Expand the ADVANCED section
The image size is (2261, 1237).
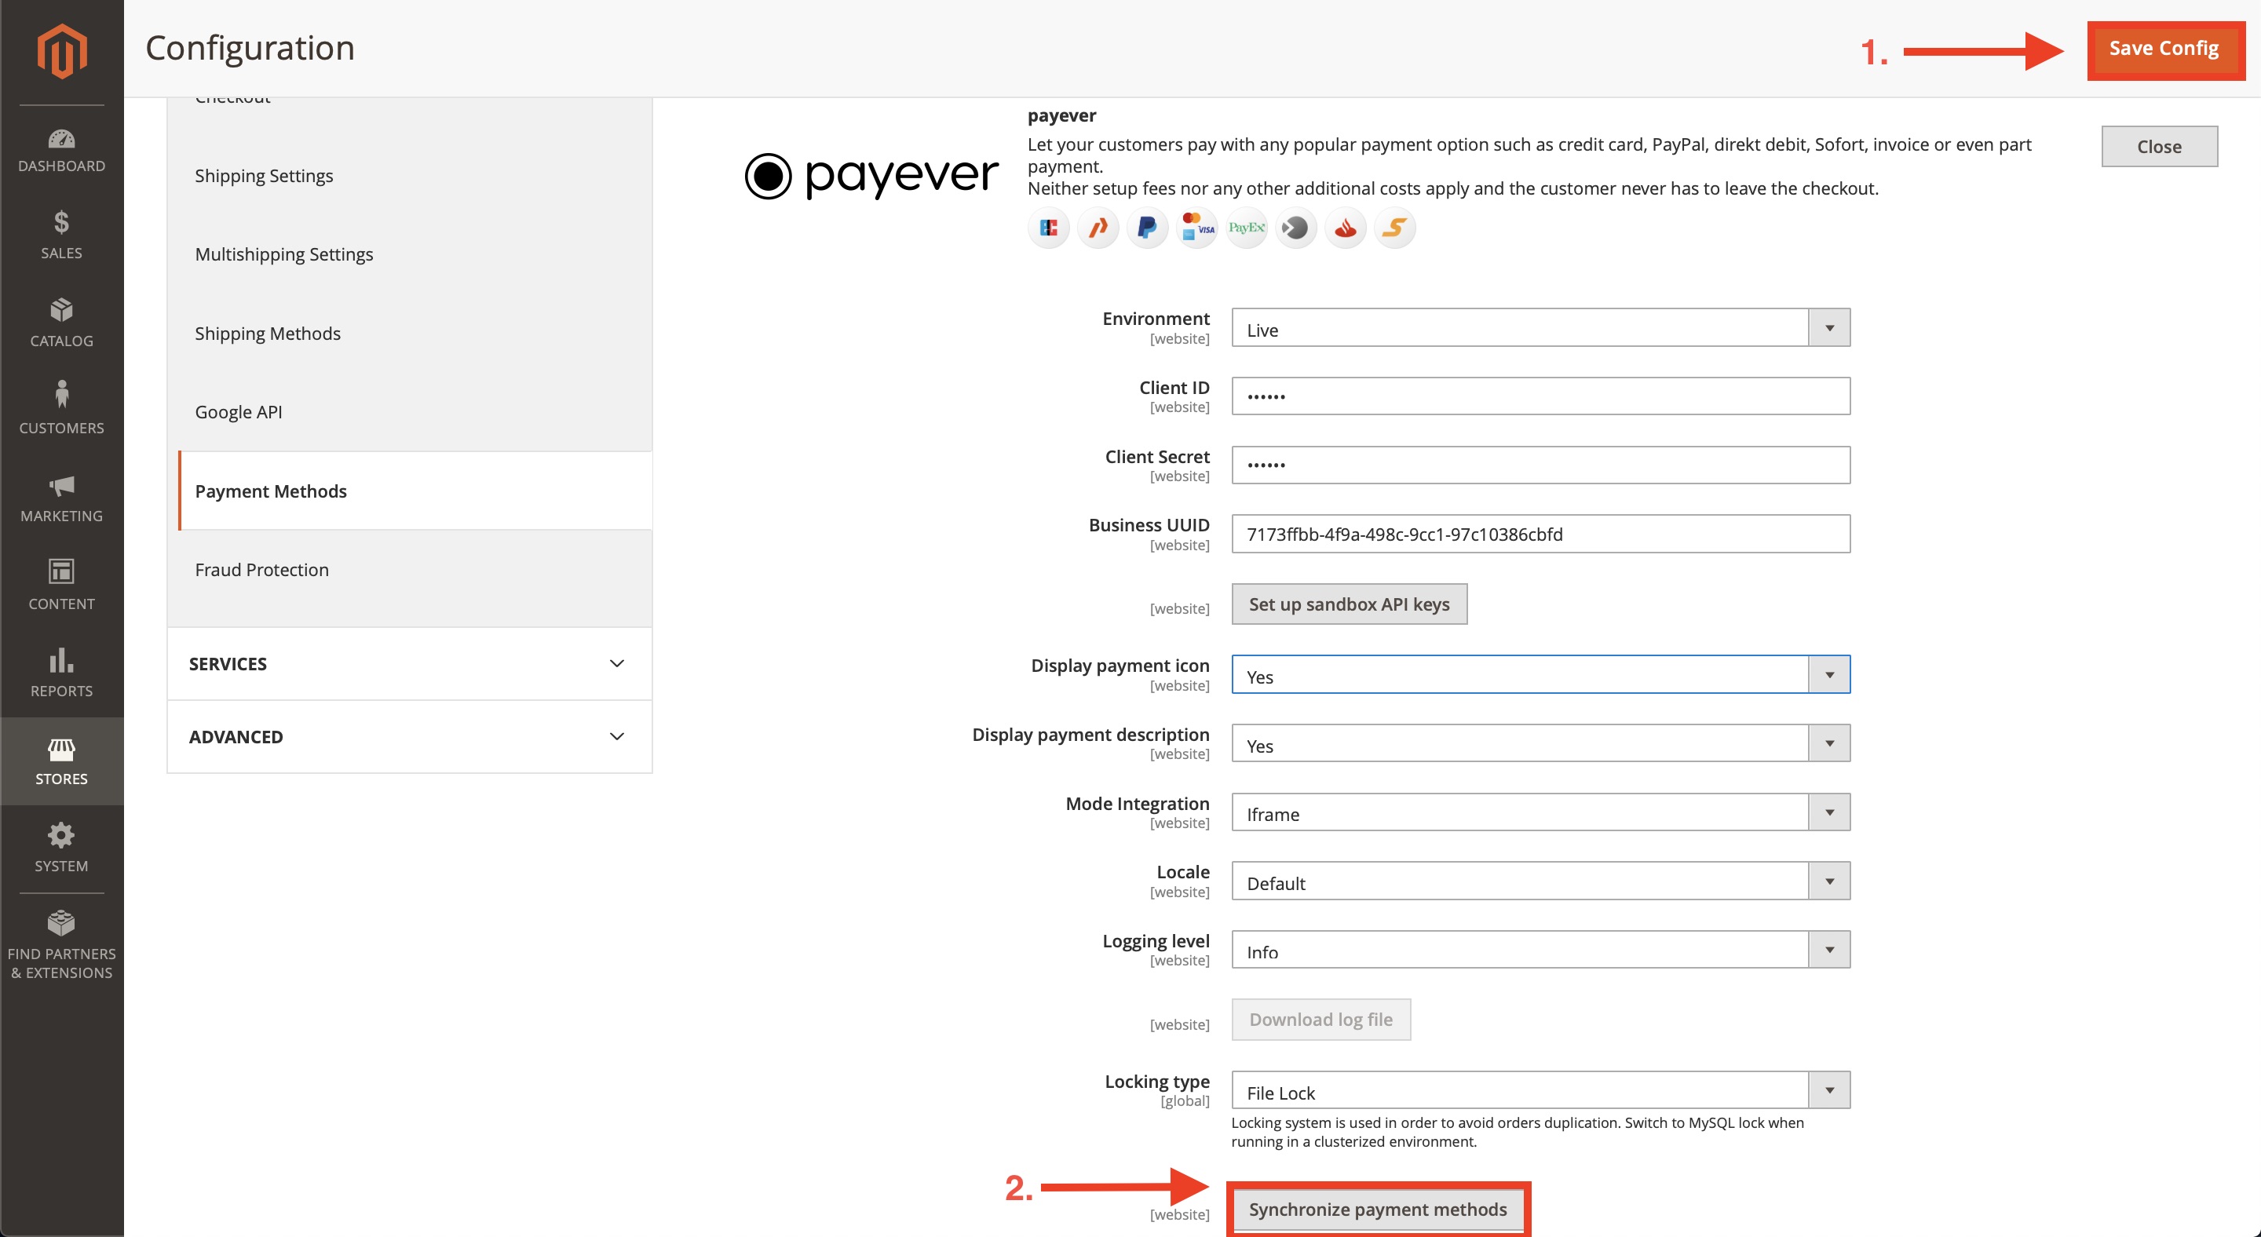tap(409, 737)
